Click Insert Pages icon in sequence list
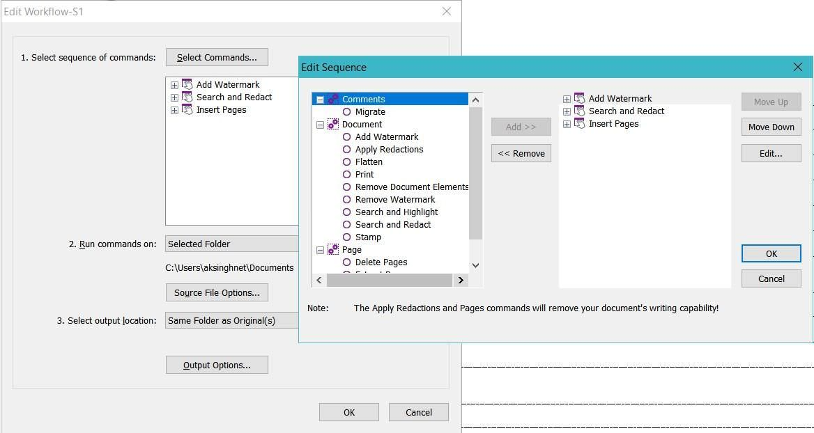 coord(579,123)
